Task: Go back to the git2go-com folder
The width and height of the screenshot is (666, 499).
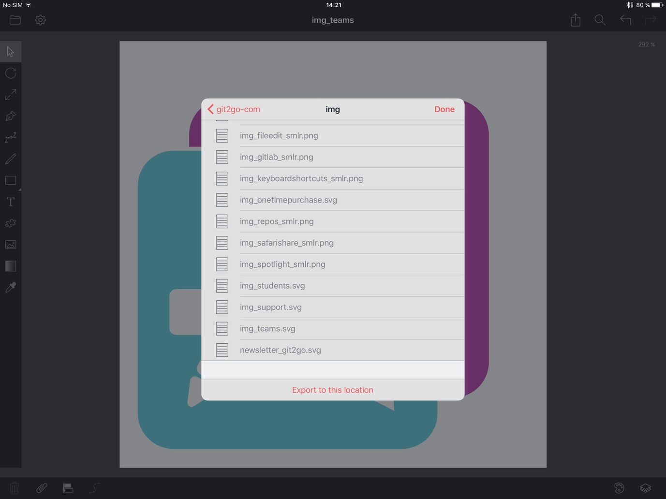Action: coord(234,109)
